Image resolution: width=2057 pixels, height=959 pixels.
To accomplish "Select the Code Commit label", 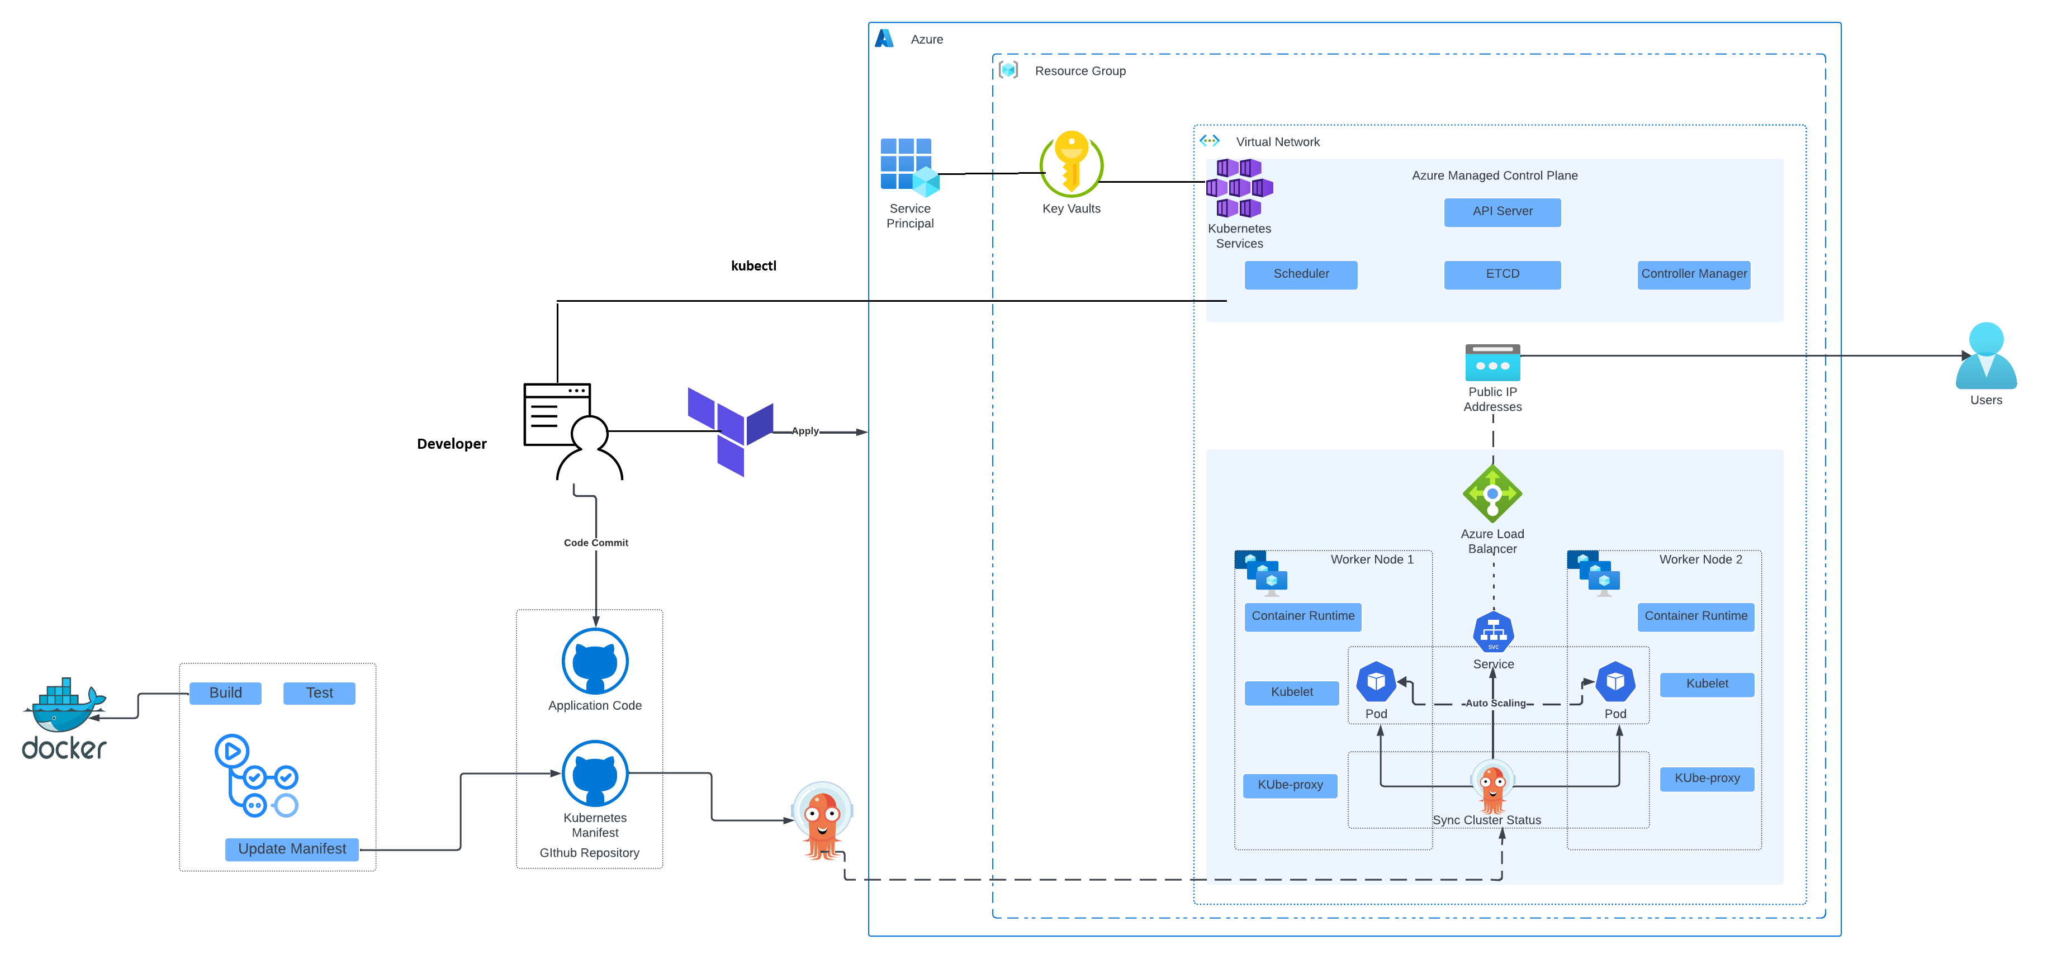I will click(596, 542).
